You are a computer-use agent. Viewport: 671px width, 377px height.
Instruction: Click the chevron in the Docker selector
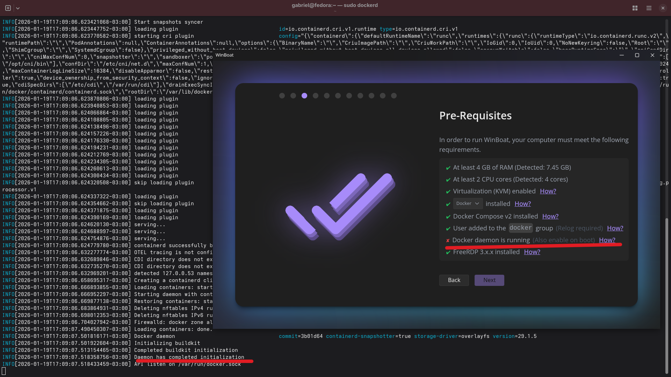click(x=477, y=204)
